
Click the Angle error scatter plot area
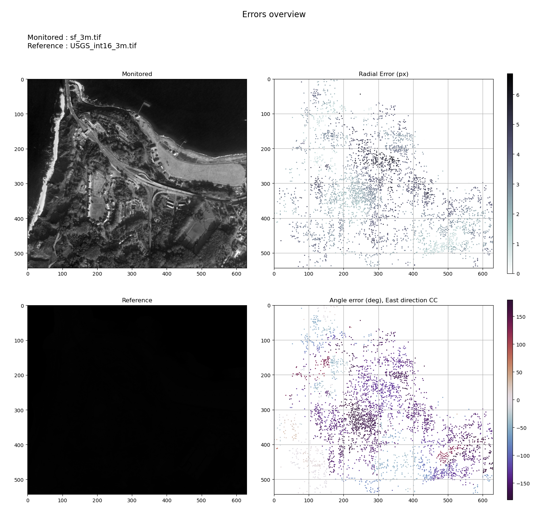click(383, 400)
